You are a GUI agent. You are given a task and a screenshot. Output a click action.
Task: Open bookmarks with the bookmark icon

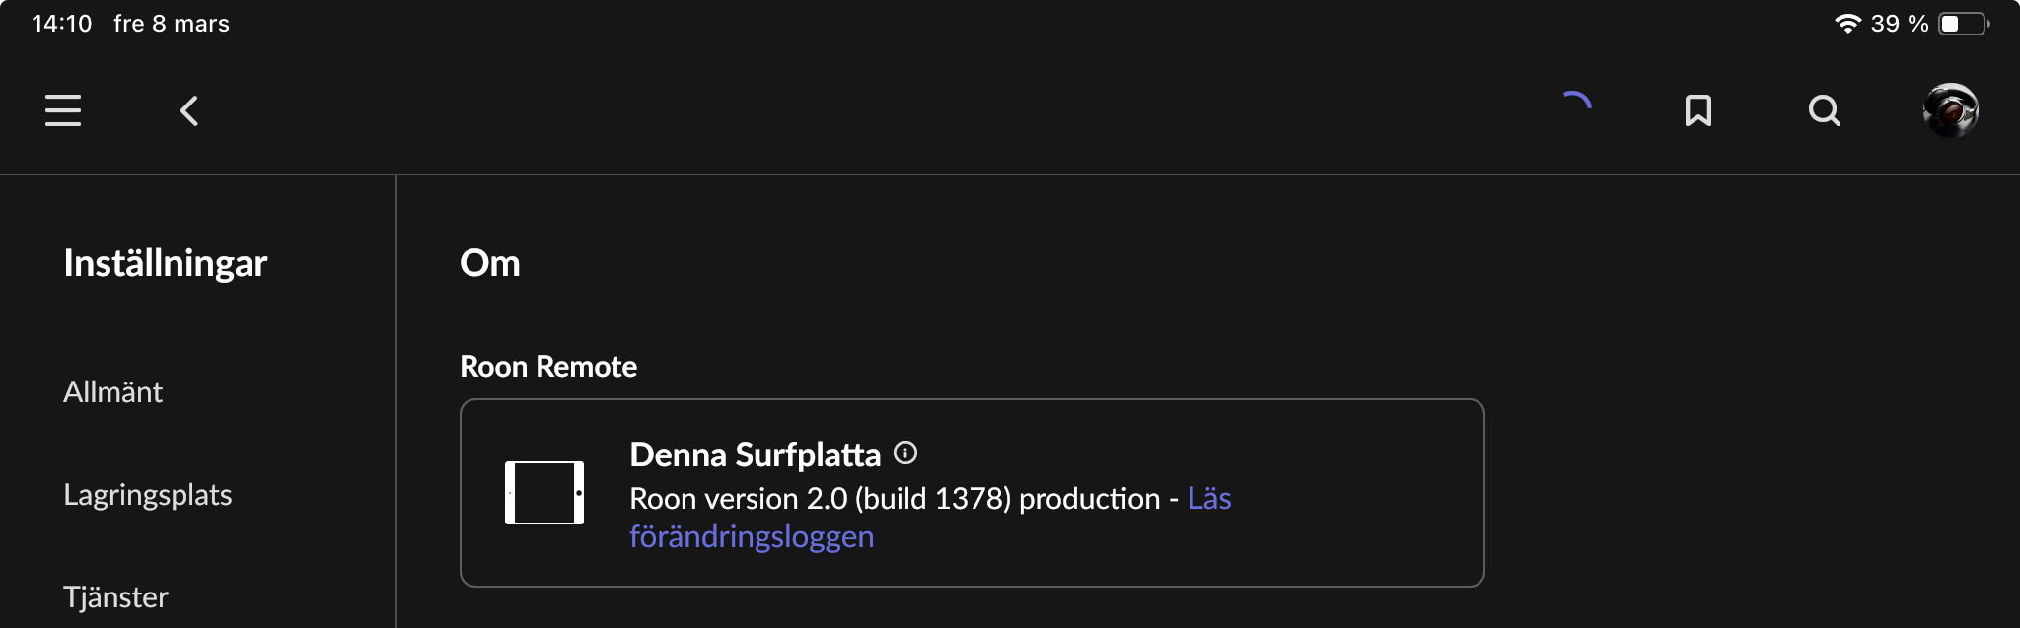click(1698, 110)
